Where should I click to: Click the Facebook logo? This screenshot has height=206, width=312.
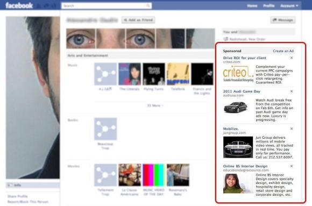[x=19, y=5]
